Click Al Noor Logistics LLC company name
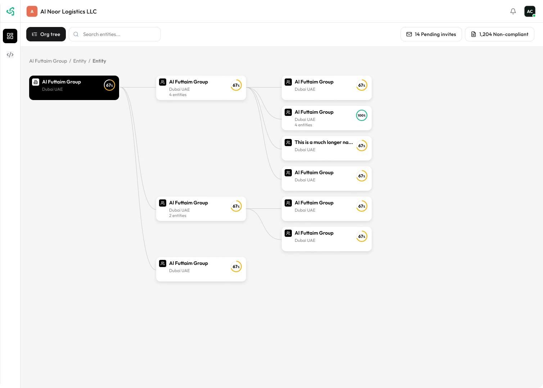The image size is (543, 388). tap(68, 12)
